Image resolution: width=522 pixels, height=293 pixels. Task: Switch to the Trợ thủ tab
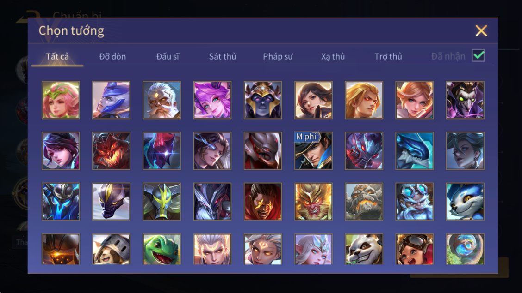388,56
